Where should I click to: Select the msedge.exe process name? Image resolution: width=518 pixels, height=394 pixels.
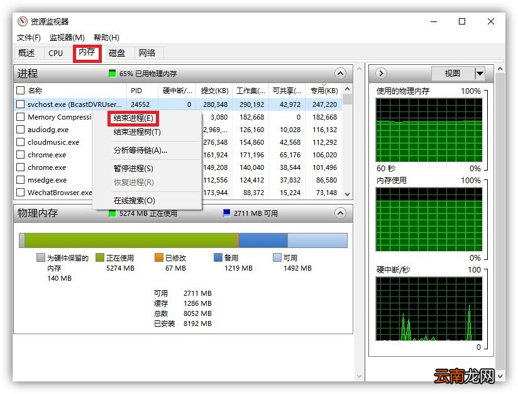point(47,180)
